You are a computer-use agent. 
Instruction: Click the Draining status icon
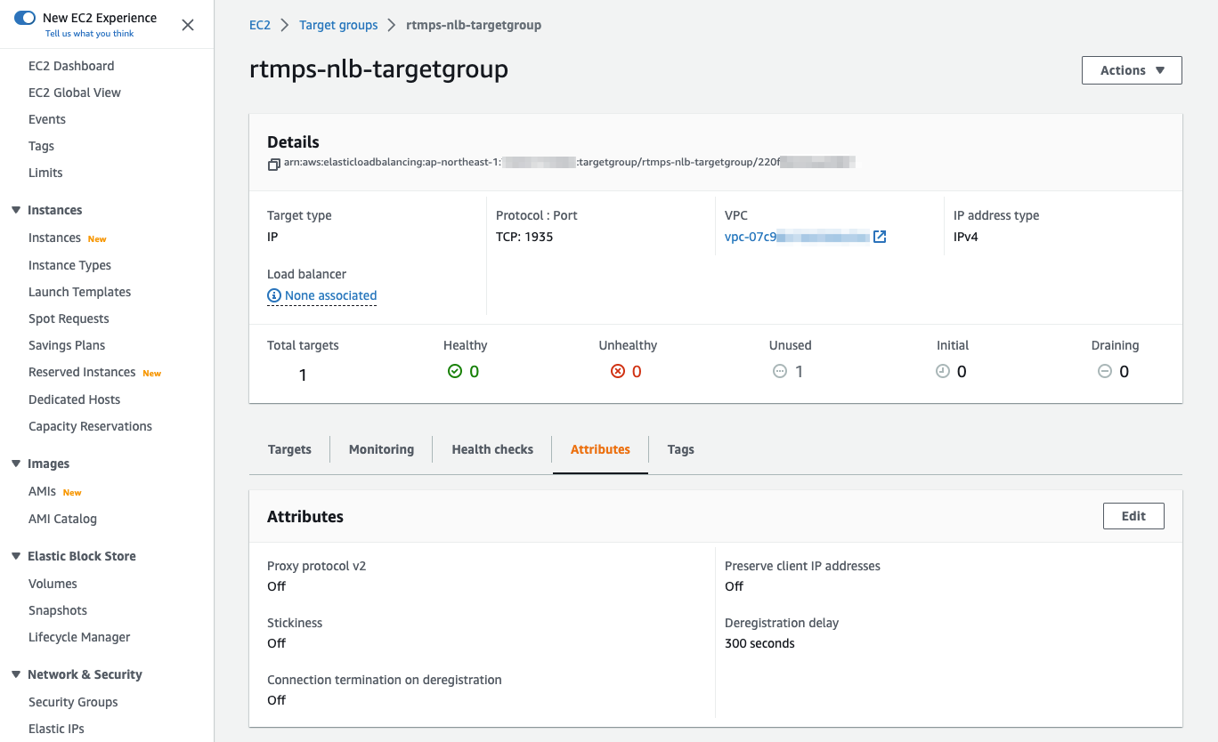pos(1105,372)
